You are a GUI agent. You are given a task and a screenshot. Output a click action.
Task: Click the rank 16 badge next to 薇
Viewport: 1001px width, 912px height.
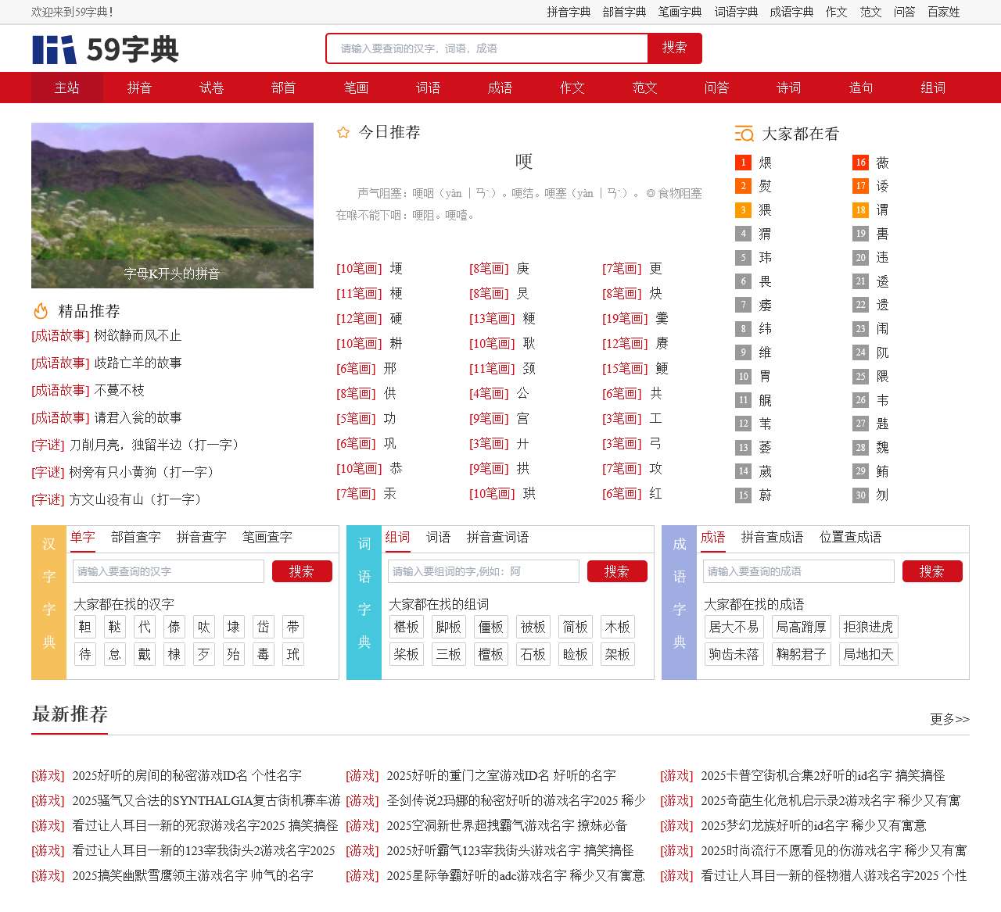[860, 163]
